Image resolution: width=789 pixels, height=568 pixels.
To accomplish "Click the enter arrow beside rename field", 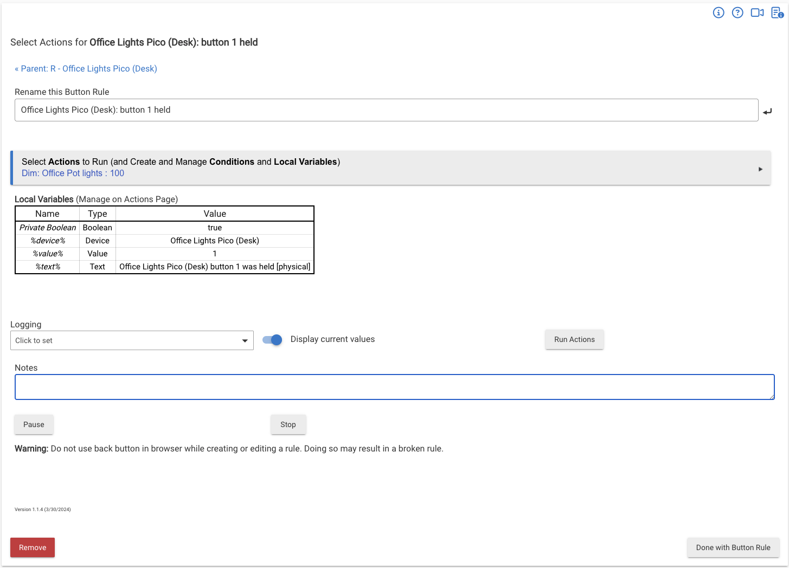I will tap(767, 112).
